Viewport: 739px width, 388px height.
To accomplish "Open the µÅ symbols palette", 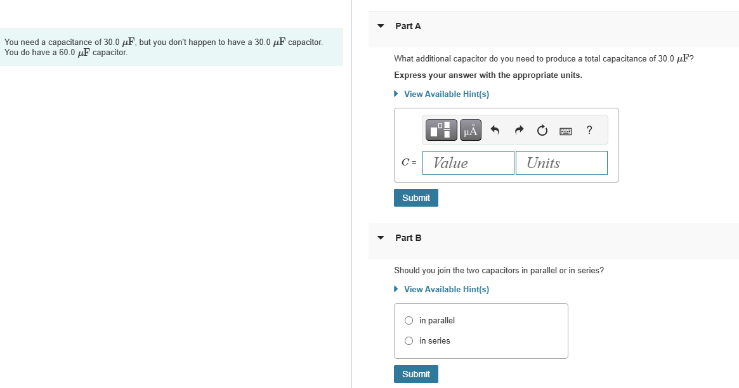I will click(x=470, y=130).
